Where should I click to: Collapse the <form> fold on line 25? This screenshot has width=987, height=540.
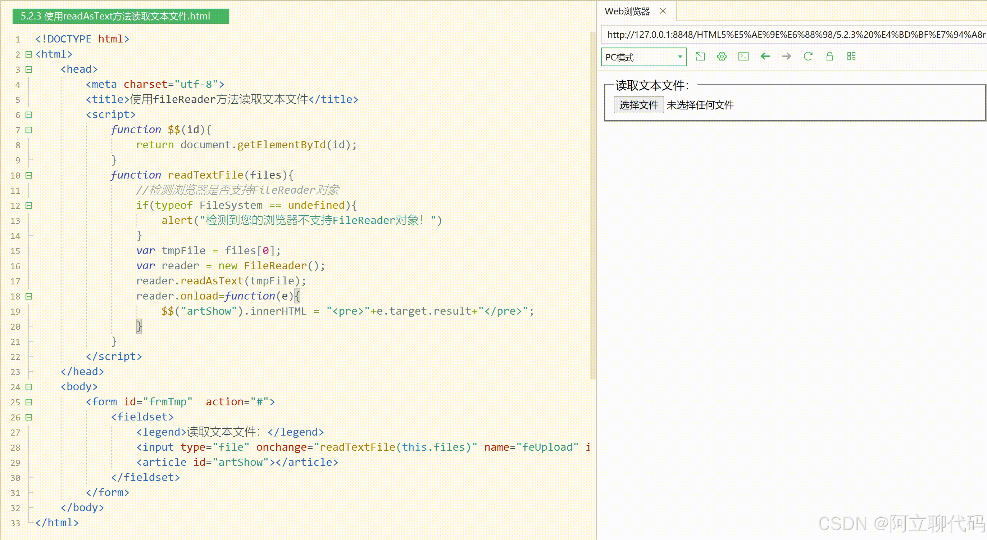click(29, 402)
